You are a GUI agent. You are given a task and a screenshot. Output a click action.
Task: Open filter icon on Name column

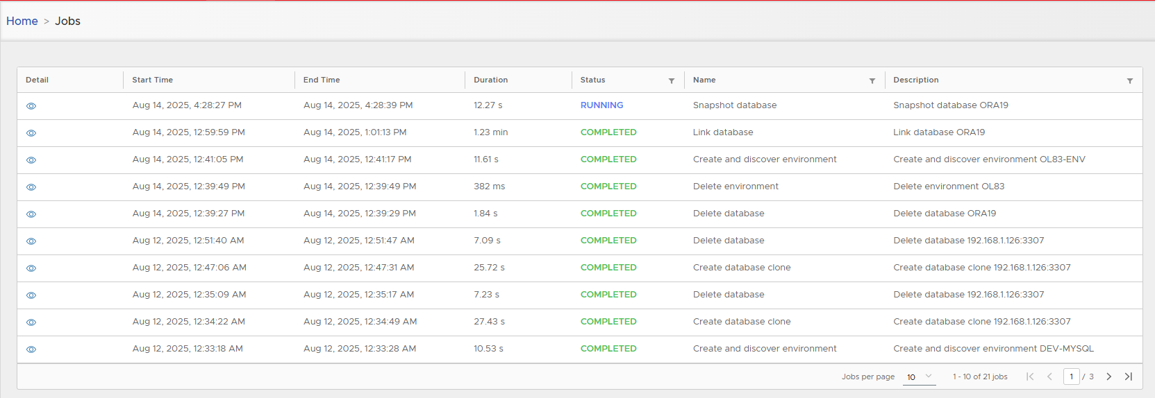(872, 81)
